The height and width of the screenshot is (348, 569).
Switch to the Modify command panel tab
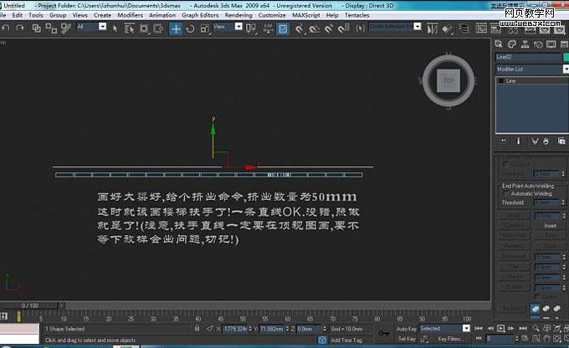click(512, 44)
